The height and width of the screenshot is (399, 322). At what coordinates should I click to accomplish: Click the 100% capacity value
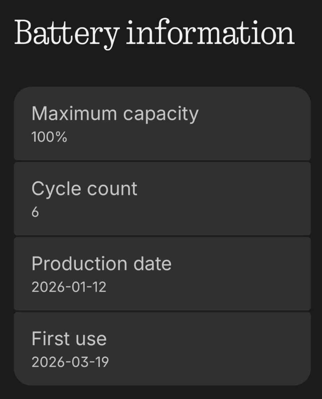pos(49,137)
